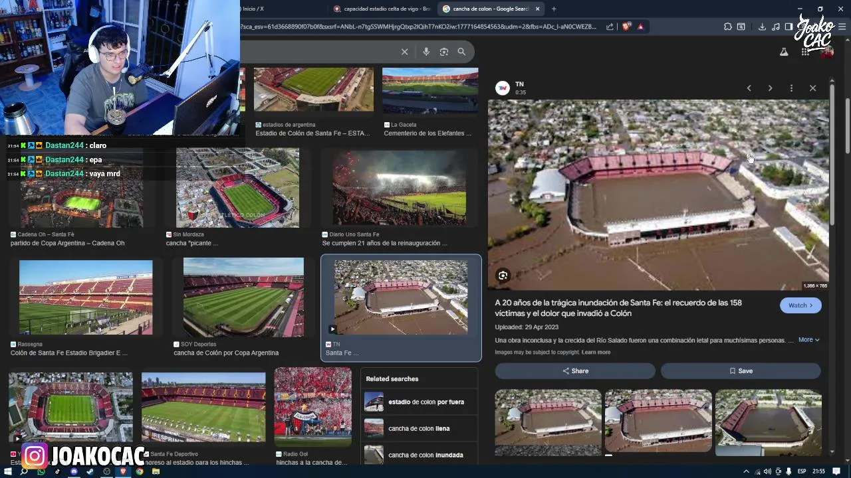Open Santa Fe Deportivo panoramic stadium image
Image resolution: width=851 pixels, height=478 pixels.
tap(203, 407)
